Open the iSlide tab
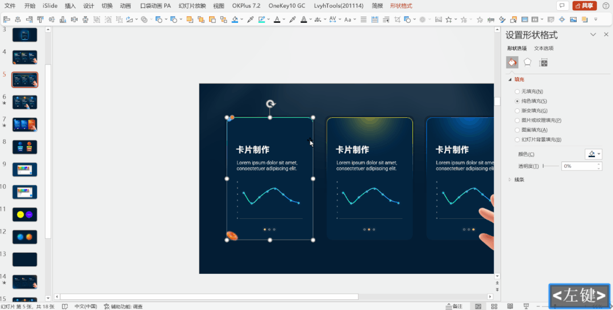Image resolution: width=613 pixels, height=310 pixels. pyautogui.click(x=50, y=6)
